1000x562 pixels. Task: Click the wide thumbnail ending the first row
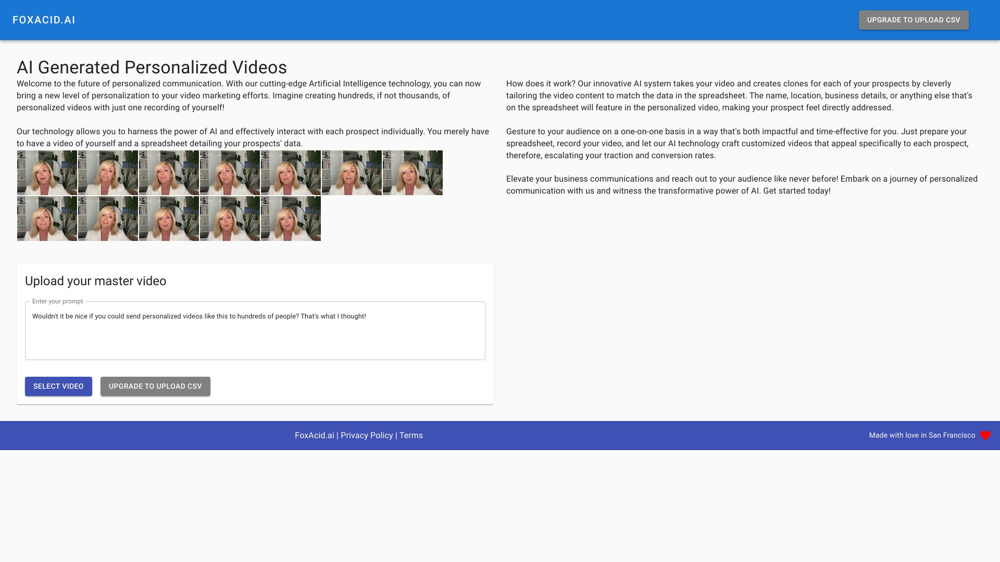(413, 172)
